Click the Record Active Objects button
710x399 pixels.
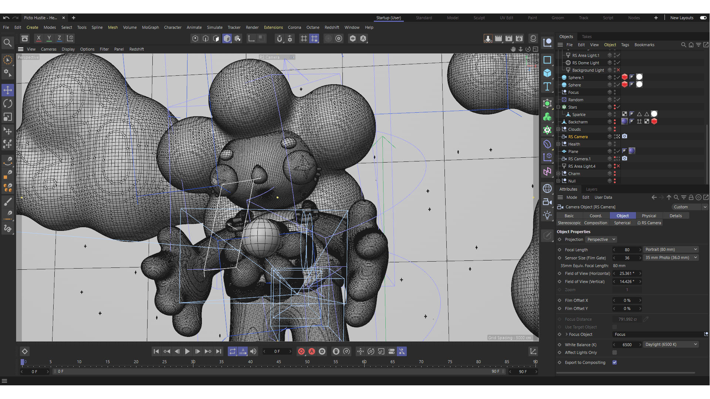(x=301, y=351)
